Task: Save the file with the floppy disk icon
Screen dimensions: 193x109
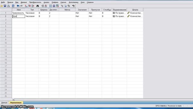Action: [5, 6]
